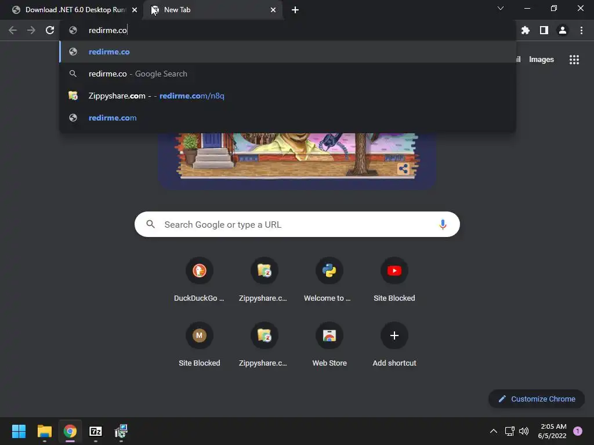Select the redirme.co URL suggestion
This screenshot has width=594, height=445.
(x=288, y=52)
